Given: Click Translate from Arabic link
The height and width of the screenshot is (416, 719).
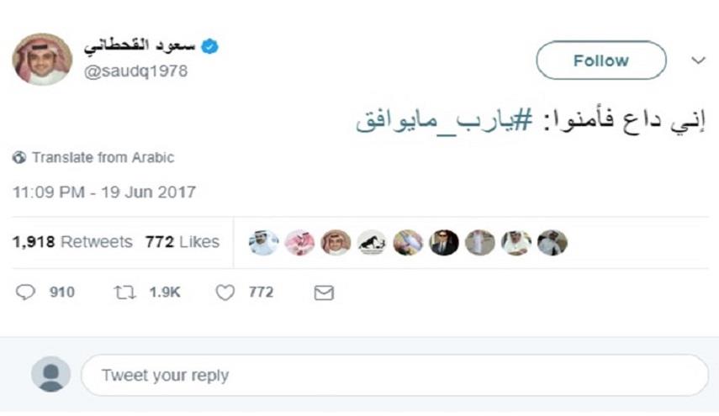Looking at the screenshot, I should point(103,157).
